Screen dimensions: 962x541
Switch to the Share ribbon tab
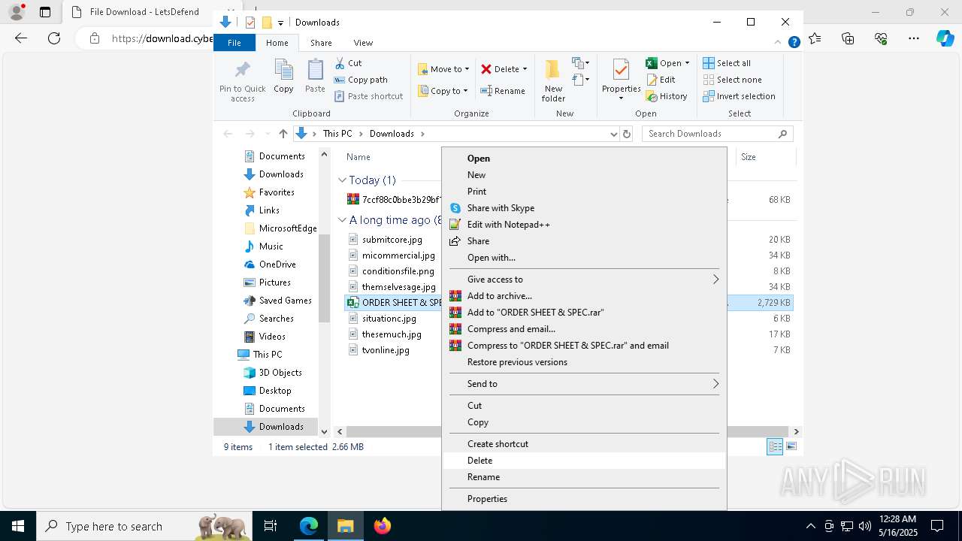[321, 43]
